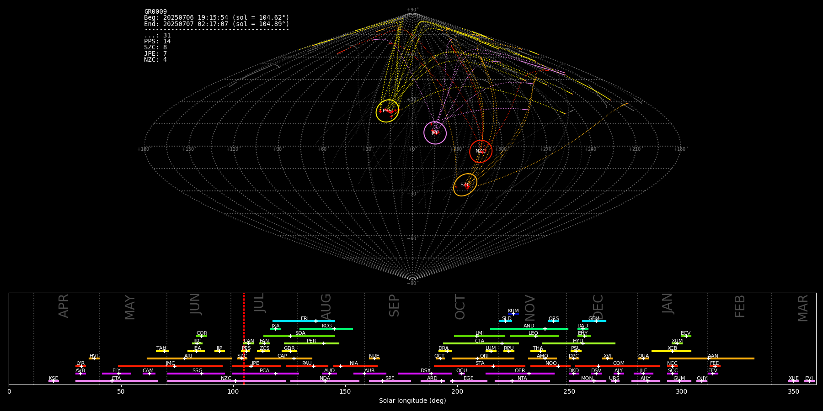Viewport: 823px width, 411px height.
Task: Click the +90° label at the map top
Action: click(412, 10)
